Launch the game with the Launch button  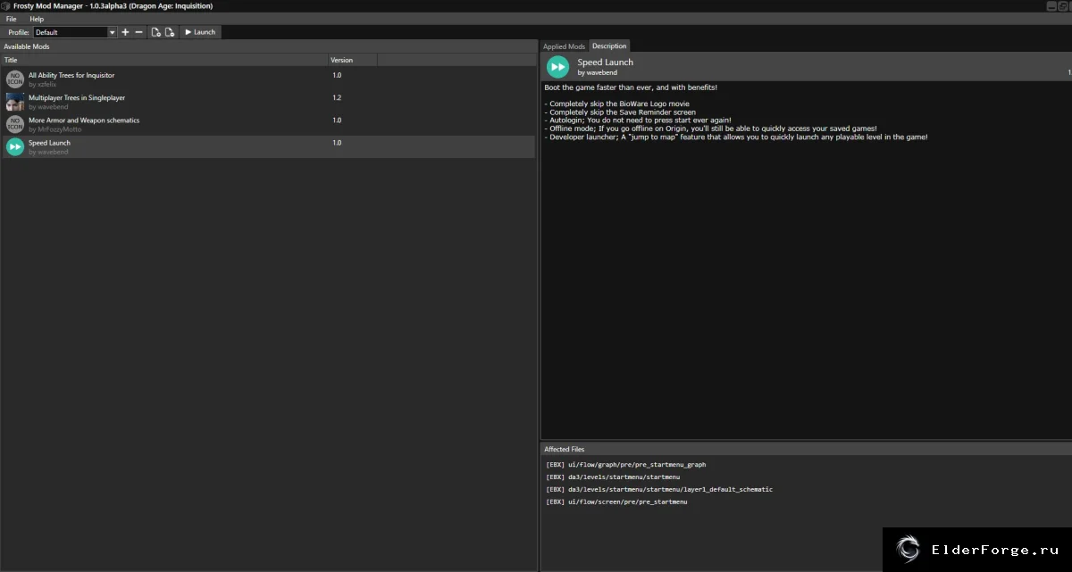coord(200,32)
